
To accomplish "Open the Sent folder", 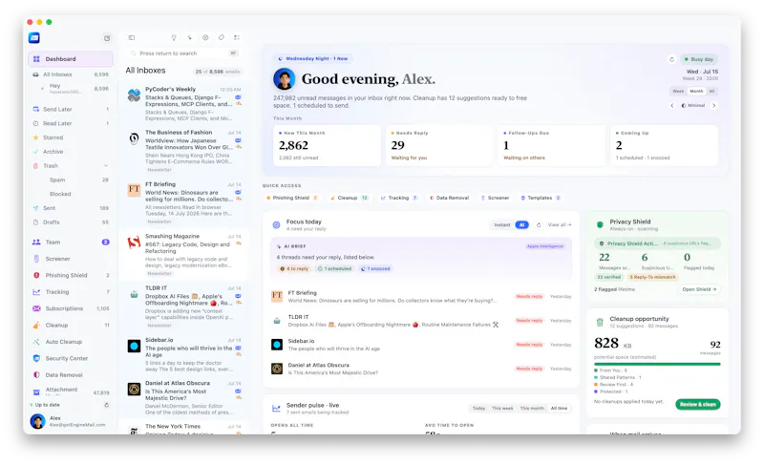I will [71, 208].
